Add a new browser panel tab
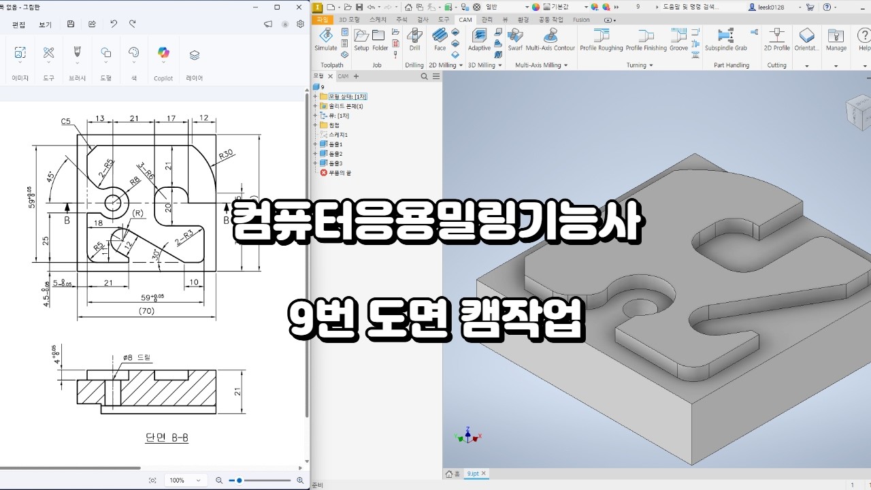 [x=357, y=76]
